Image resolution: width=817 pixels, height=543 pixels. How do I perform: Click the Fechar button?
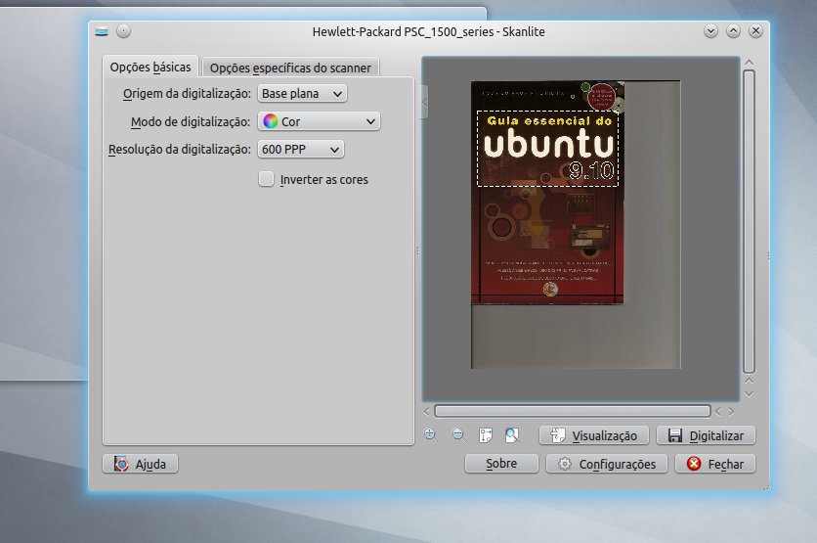[x=715, y=464]
